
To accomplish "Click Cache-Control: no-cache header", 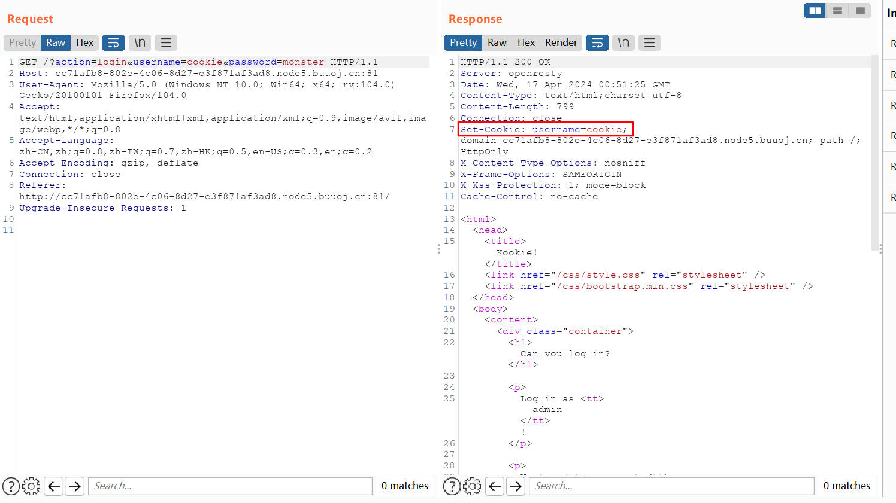I will pos(529,196).
